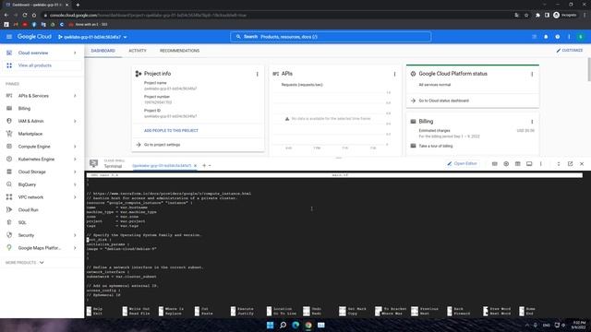Open the project selector dropdown
This screenshot has width=591, height=332.
[92, 37]
